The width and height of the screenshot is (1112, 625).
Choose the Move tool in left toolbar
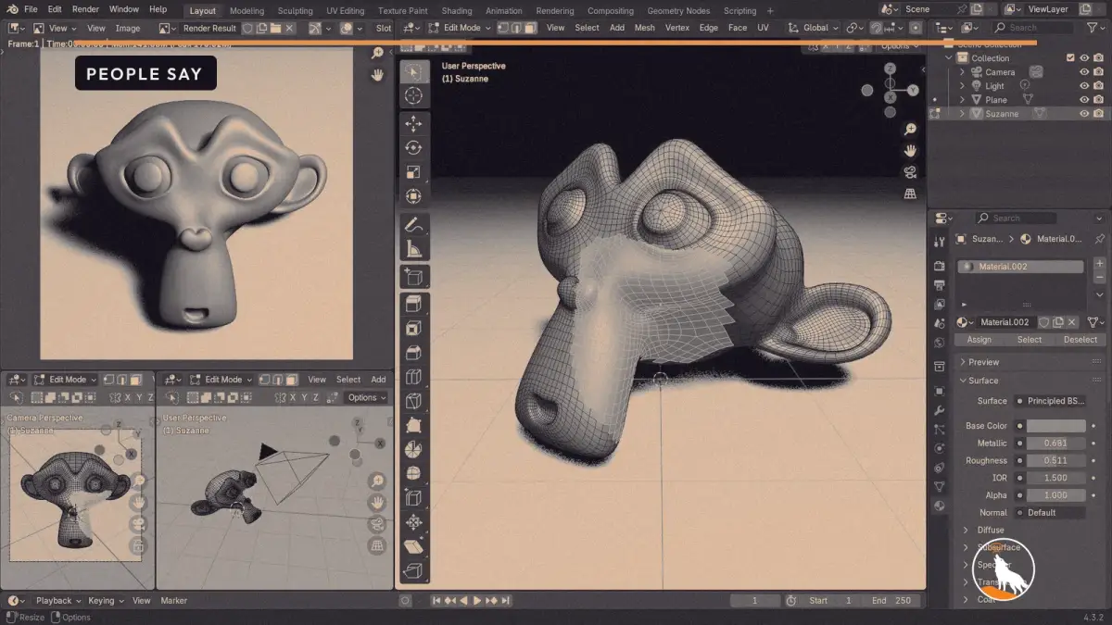pyautogui.click(x=414, y=124)
